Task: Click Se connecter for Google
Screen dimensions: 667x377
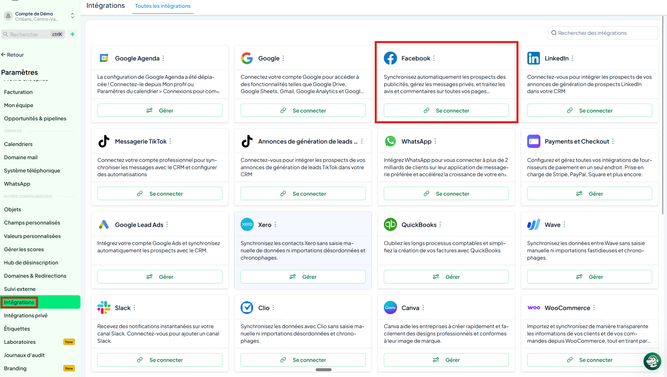Action: pyautogui.click(x=303, y=110)
